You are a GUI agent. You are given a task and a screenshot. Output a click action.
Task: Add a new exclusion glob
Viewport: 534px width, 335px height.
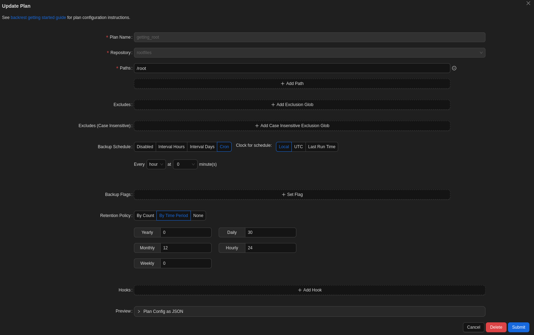pos(292,105)
